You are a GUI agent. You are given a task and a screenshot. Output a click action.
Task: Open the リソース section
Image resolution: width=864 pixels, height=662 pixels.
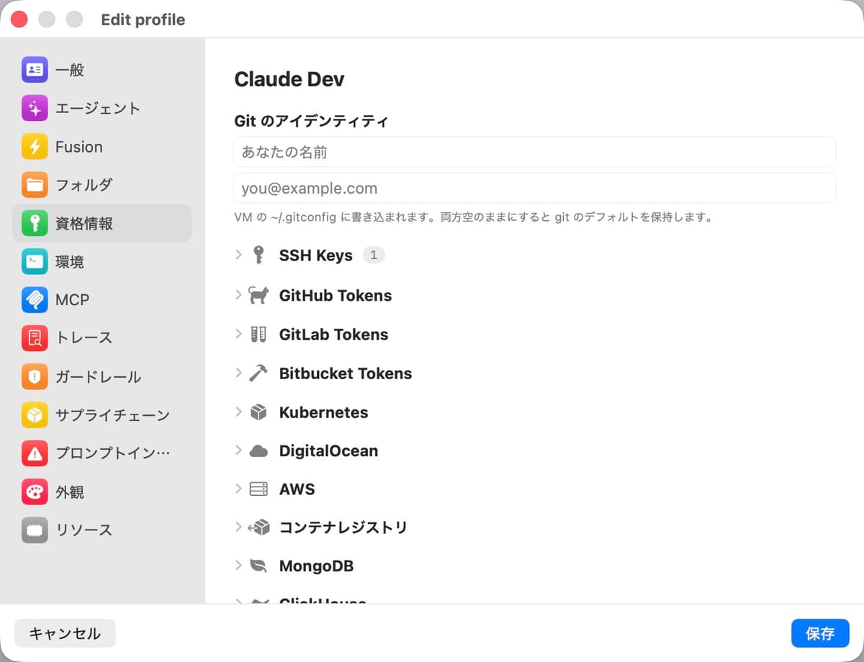pyautogui.click(x=102, y=530)
